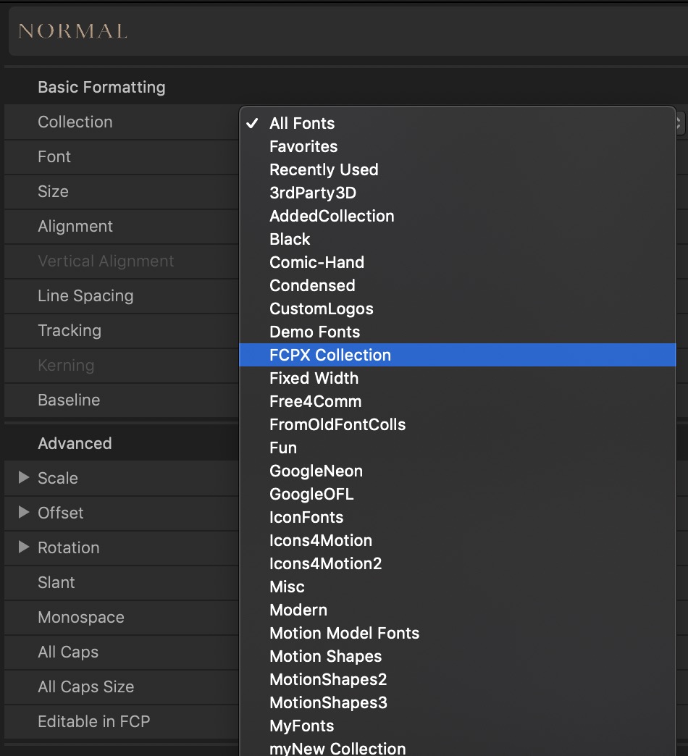Click the Advanced section header
This screenshot has width=688, height=756.
[x=75, y=443]
